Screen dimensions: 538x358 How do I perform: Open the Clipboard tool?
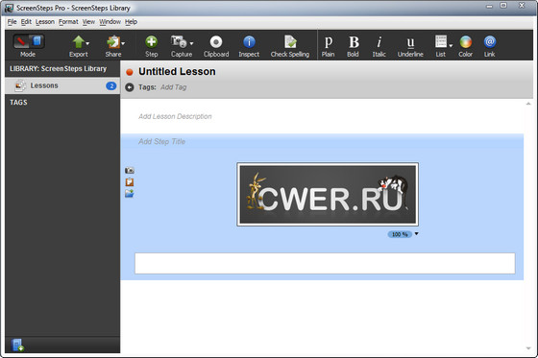[216, 46]
